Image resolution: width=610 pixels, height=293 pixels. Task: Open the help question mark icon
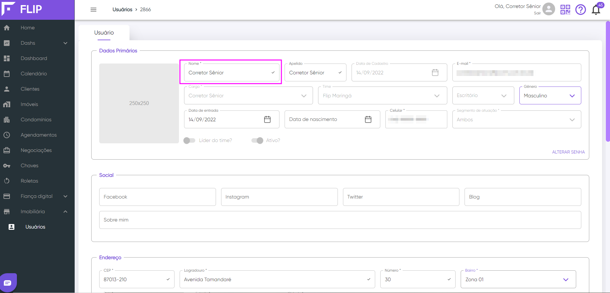(x=581, y=10)
